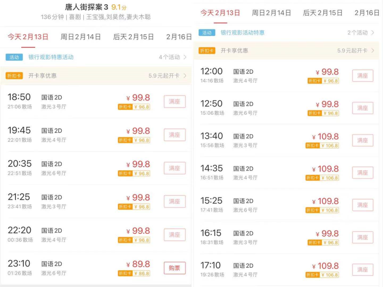
Task: Click discount card price tag for 23:10 showing
Action: (134, 274)
